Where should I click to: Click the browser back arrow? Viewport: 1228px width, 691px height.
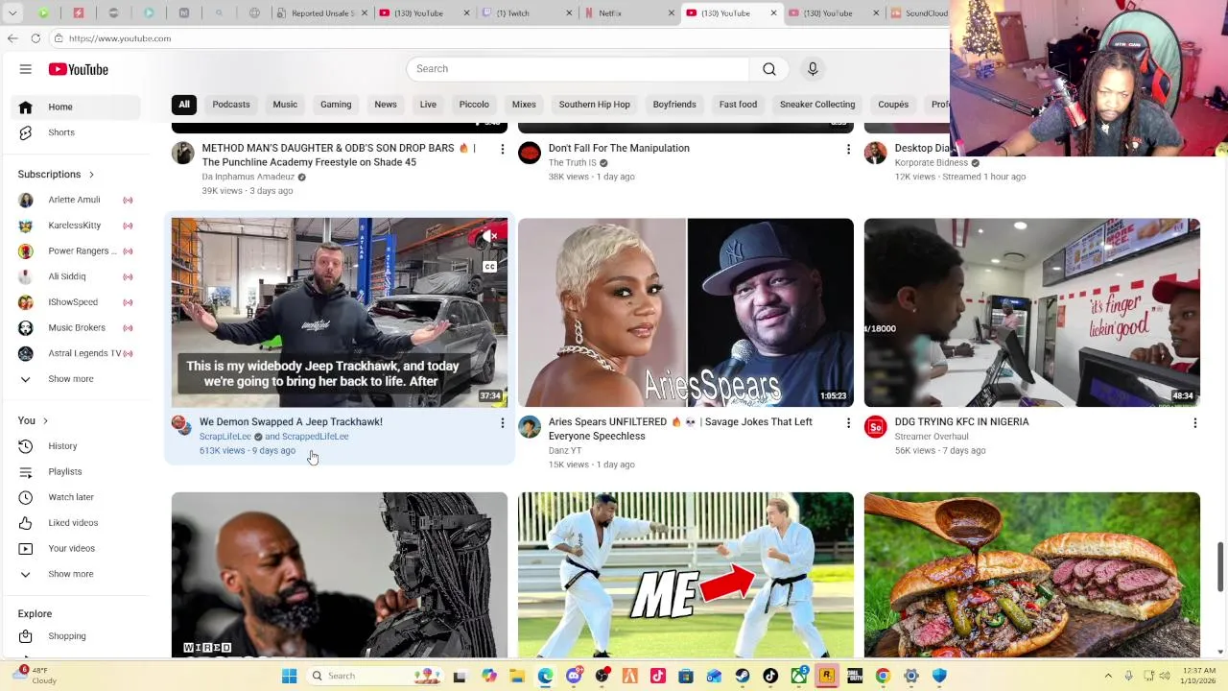coord(12,38)
